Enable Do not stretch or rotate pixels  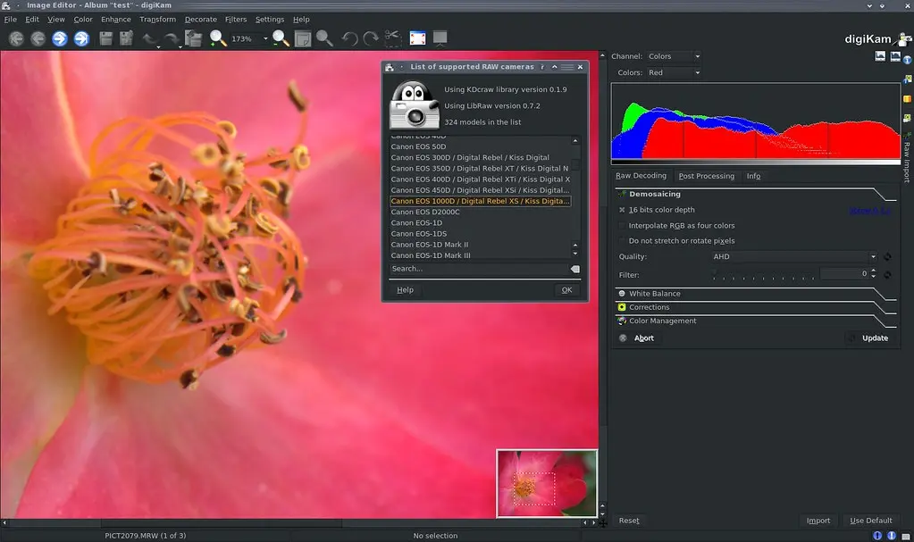coord(622,240)
